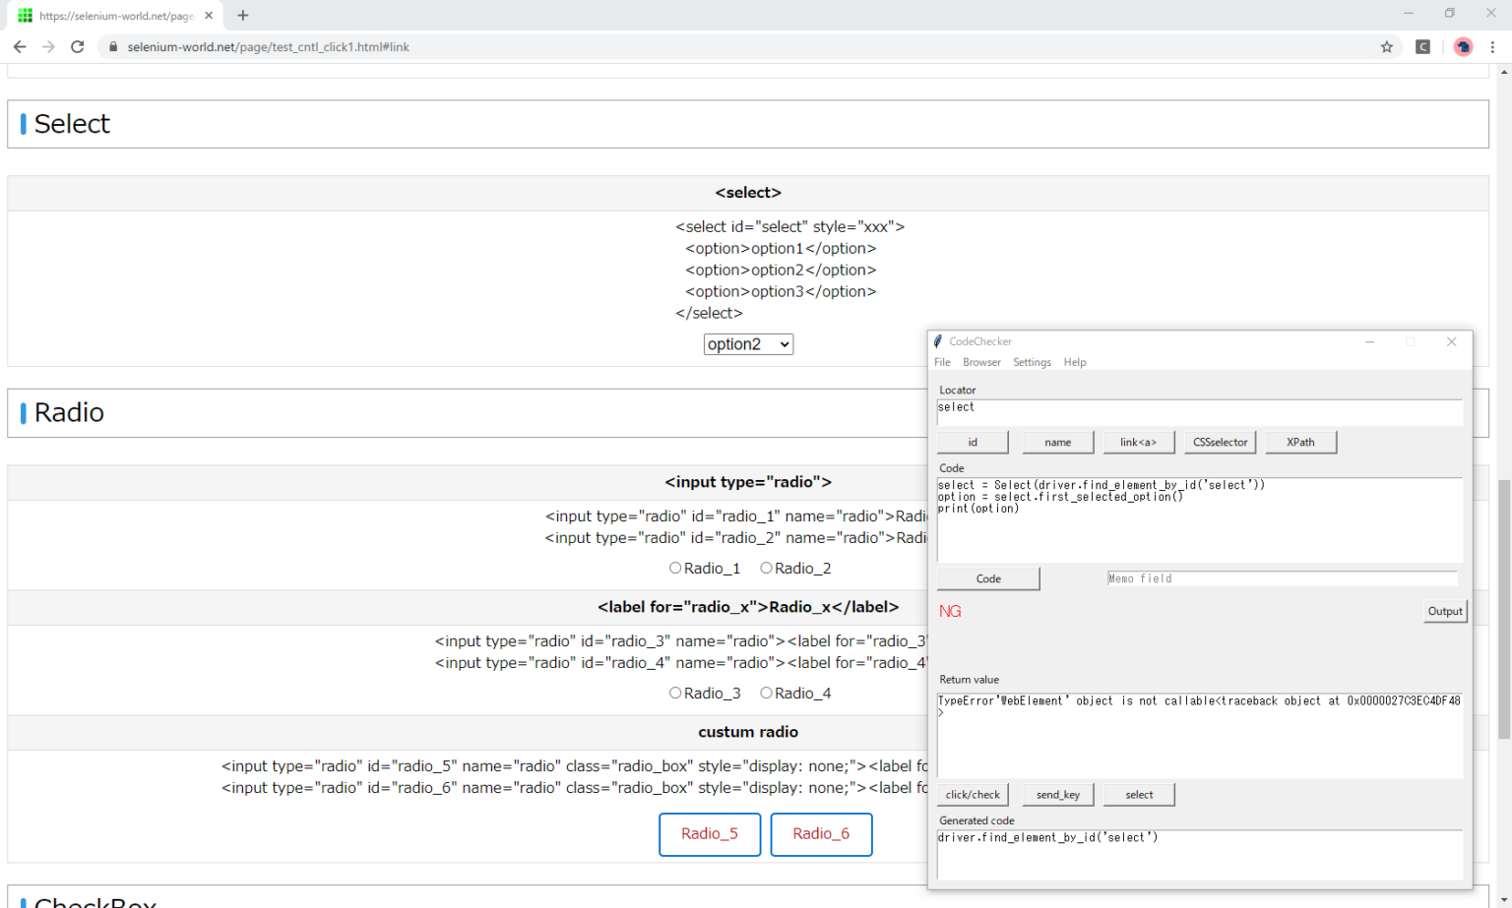Viewport: 1512px width, 908px height.
Task: Click the browser back arrow
Action: click(20, 47)
